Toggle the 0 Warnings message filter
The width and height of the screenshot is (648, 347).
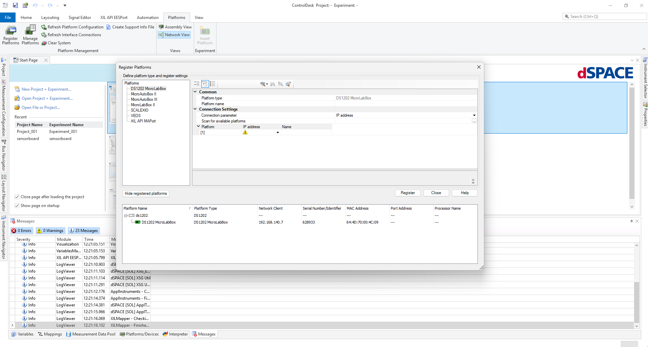[50, 231]
